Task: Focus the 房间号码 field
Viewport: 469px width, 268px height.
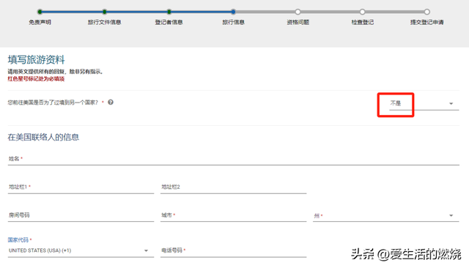Action: click(x=81, y=215)
